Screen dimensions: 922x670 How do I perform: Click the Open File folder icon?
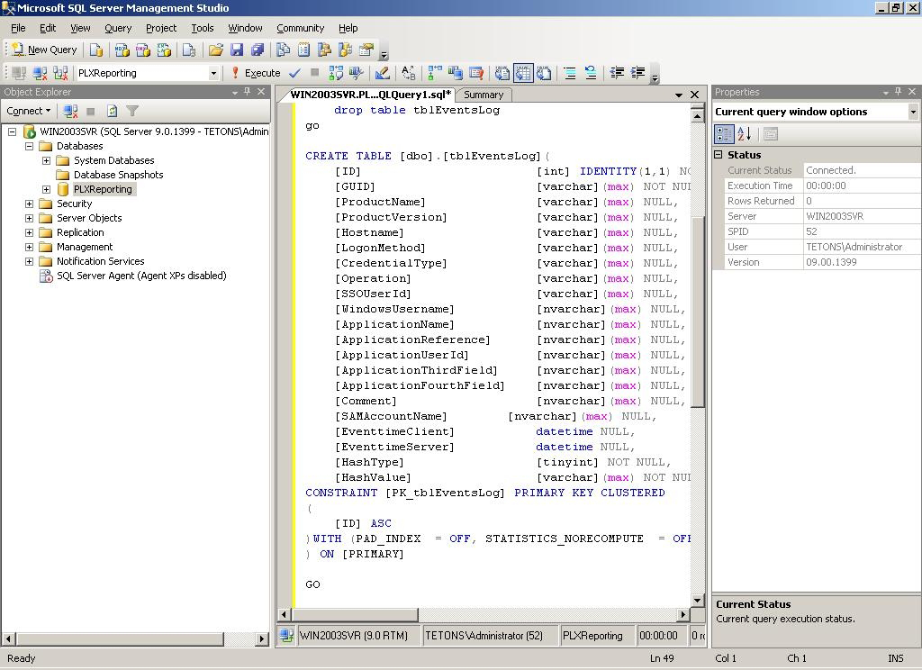click(216, 50)
